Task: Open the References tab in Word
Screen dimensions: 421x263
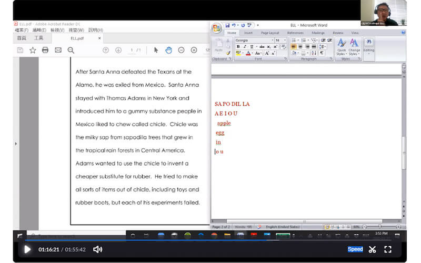Action: [295, 33]
